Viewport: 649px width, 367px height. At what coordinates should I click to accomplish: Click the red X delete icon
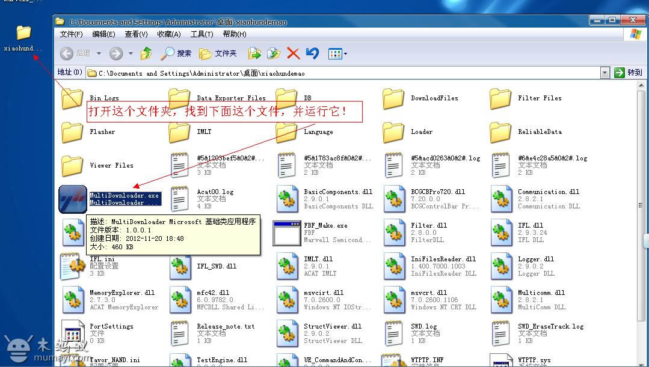293,53
